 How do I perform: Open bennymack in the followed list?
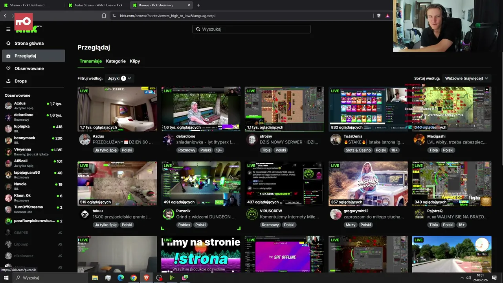[x=33, y=140]
